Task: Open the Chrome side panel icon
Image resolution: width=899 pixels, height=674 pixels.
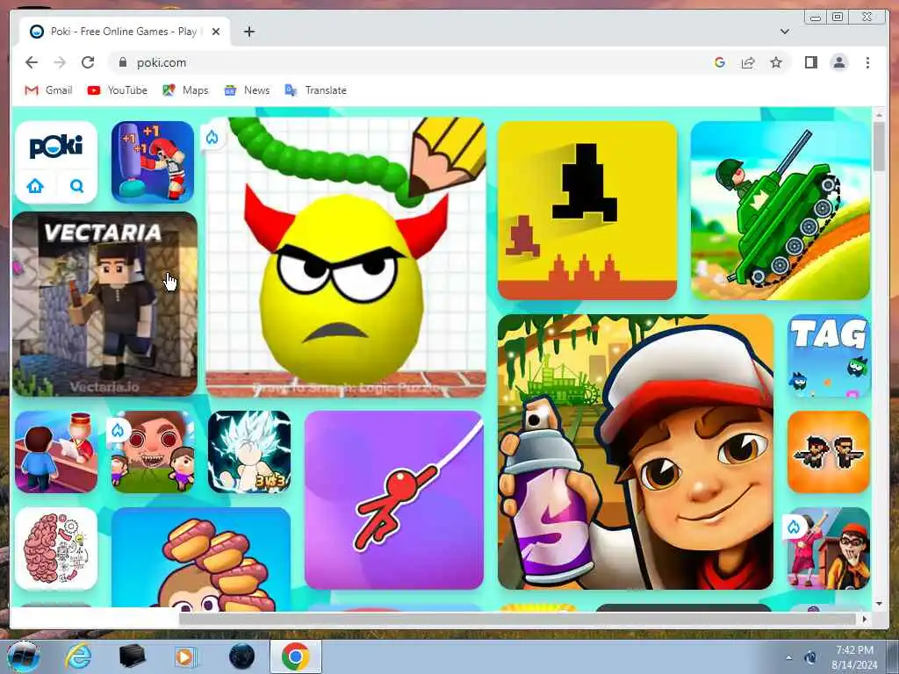Action: 810,62
